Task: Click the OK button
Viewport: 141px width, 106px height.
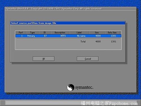Action: point(43,59)
